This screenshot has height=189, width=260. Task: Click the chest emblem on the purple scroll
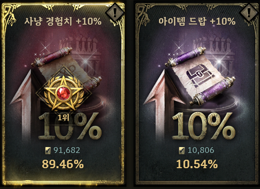pos(200,78)
